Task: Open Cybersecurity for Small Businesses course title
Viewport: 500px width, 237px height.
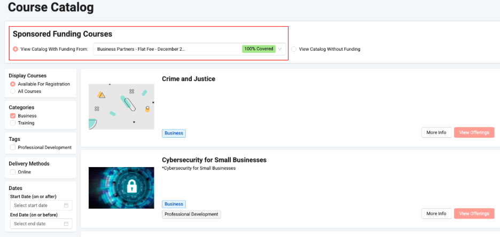Action: [214, 160]
